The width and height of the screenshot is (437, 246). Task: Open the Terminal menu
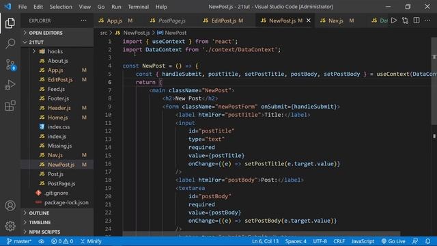pos(138,7)
